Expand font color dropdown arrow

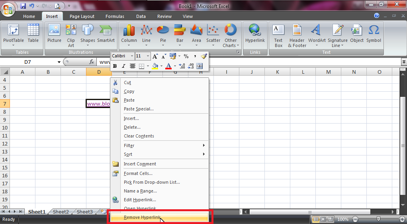point(175,66)
